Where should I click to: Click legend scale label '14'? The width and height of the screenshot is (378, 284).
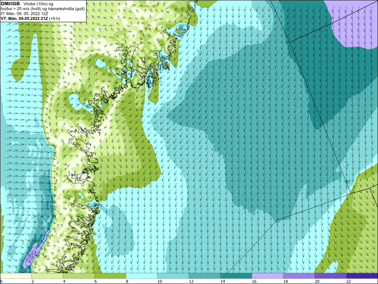coord(222,282)
